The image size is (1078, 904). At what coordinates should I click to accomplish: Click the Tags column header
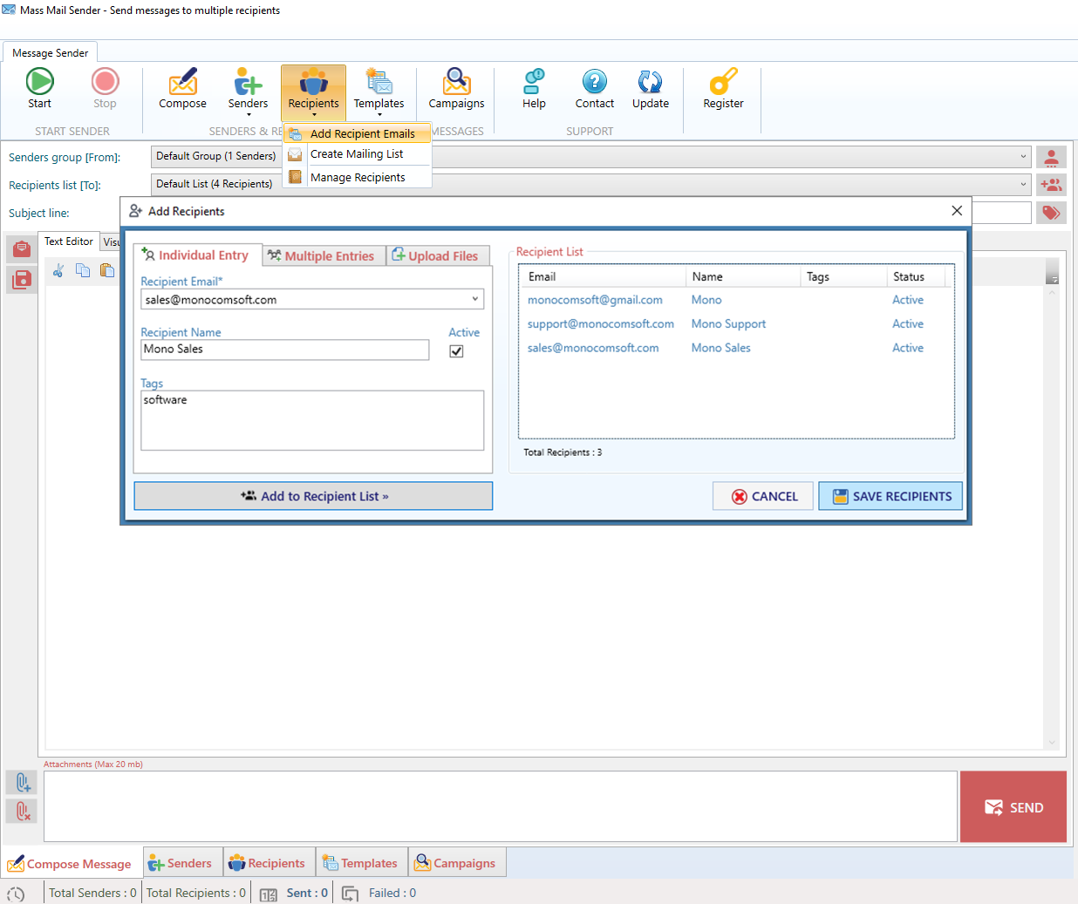click(843, 276)
